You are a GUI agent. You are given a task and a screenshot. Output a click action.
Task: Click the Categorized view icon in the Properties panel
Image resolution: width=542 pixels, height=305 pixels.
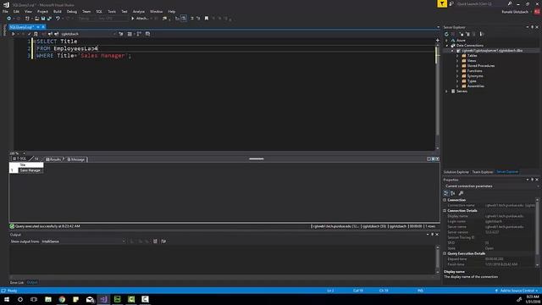(446, 193)
